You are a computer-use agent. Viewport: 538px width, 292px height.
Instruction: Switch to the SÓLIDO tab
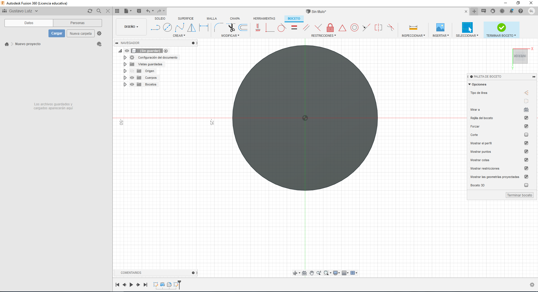(x=160, y=18)
